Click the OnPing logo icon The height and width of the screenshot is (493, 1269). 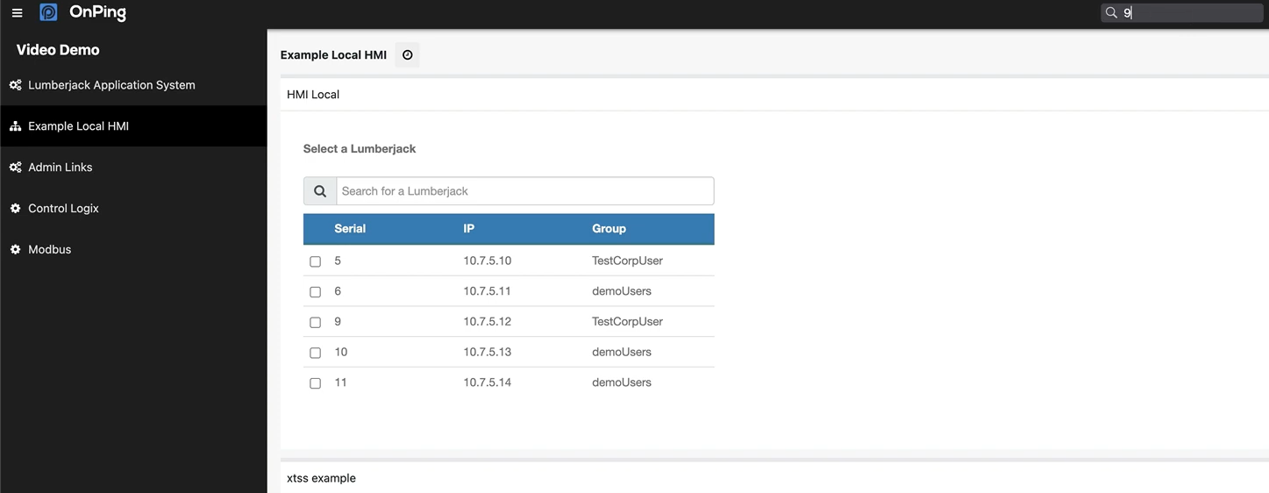[x=48, y=12]
